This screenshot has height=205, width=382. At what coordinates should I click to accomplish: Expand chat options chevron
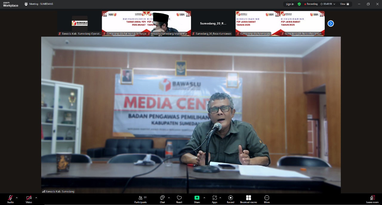169,198
